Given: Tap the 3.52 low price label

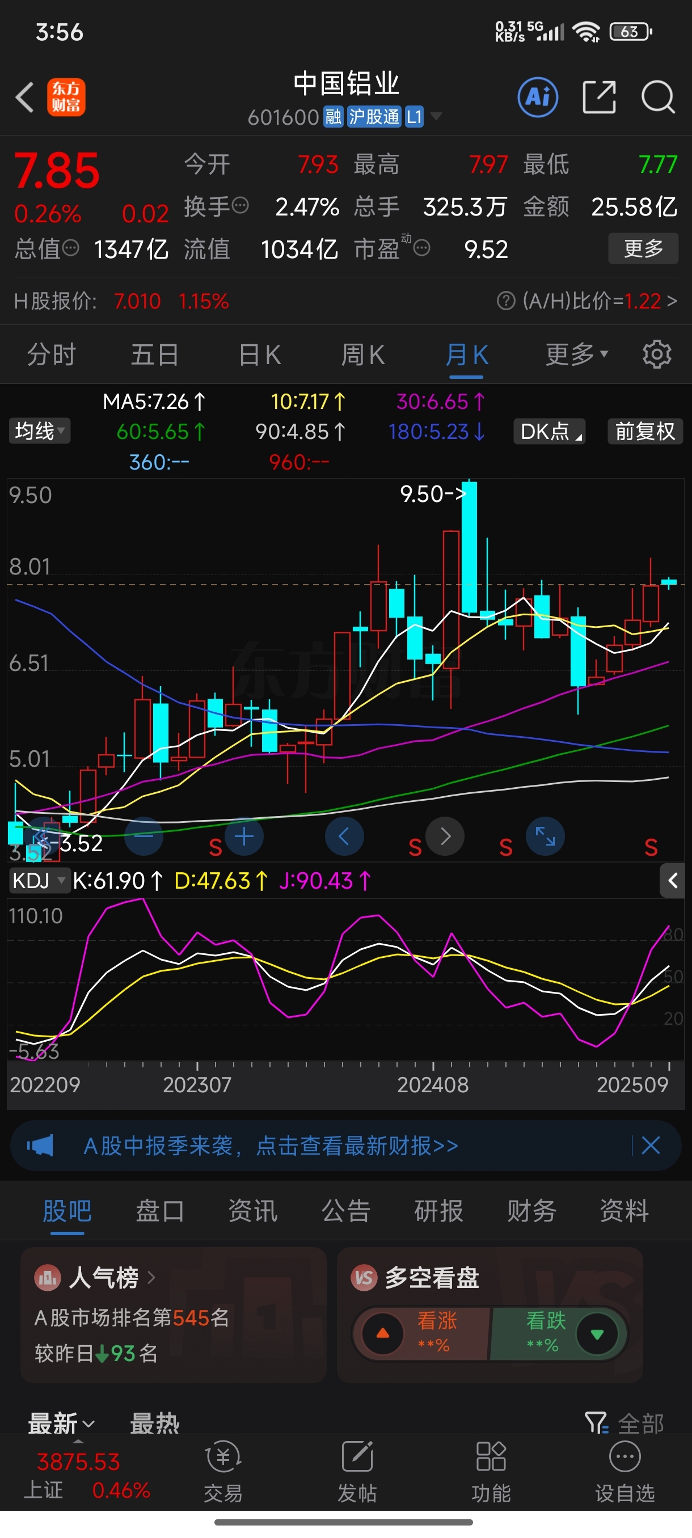Looking at the screenshot, I should click(x=81, y=844).
